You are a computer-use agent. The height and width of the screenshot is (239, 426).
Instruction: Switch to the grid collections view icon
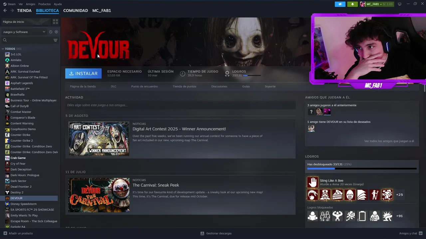click(x=55, y=22)
